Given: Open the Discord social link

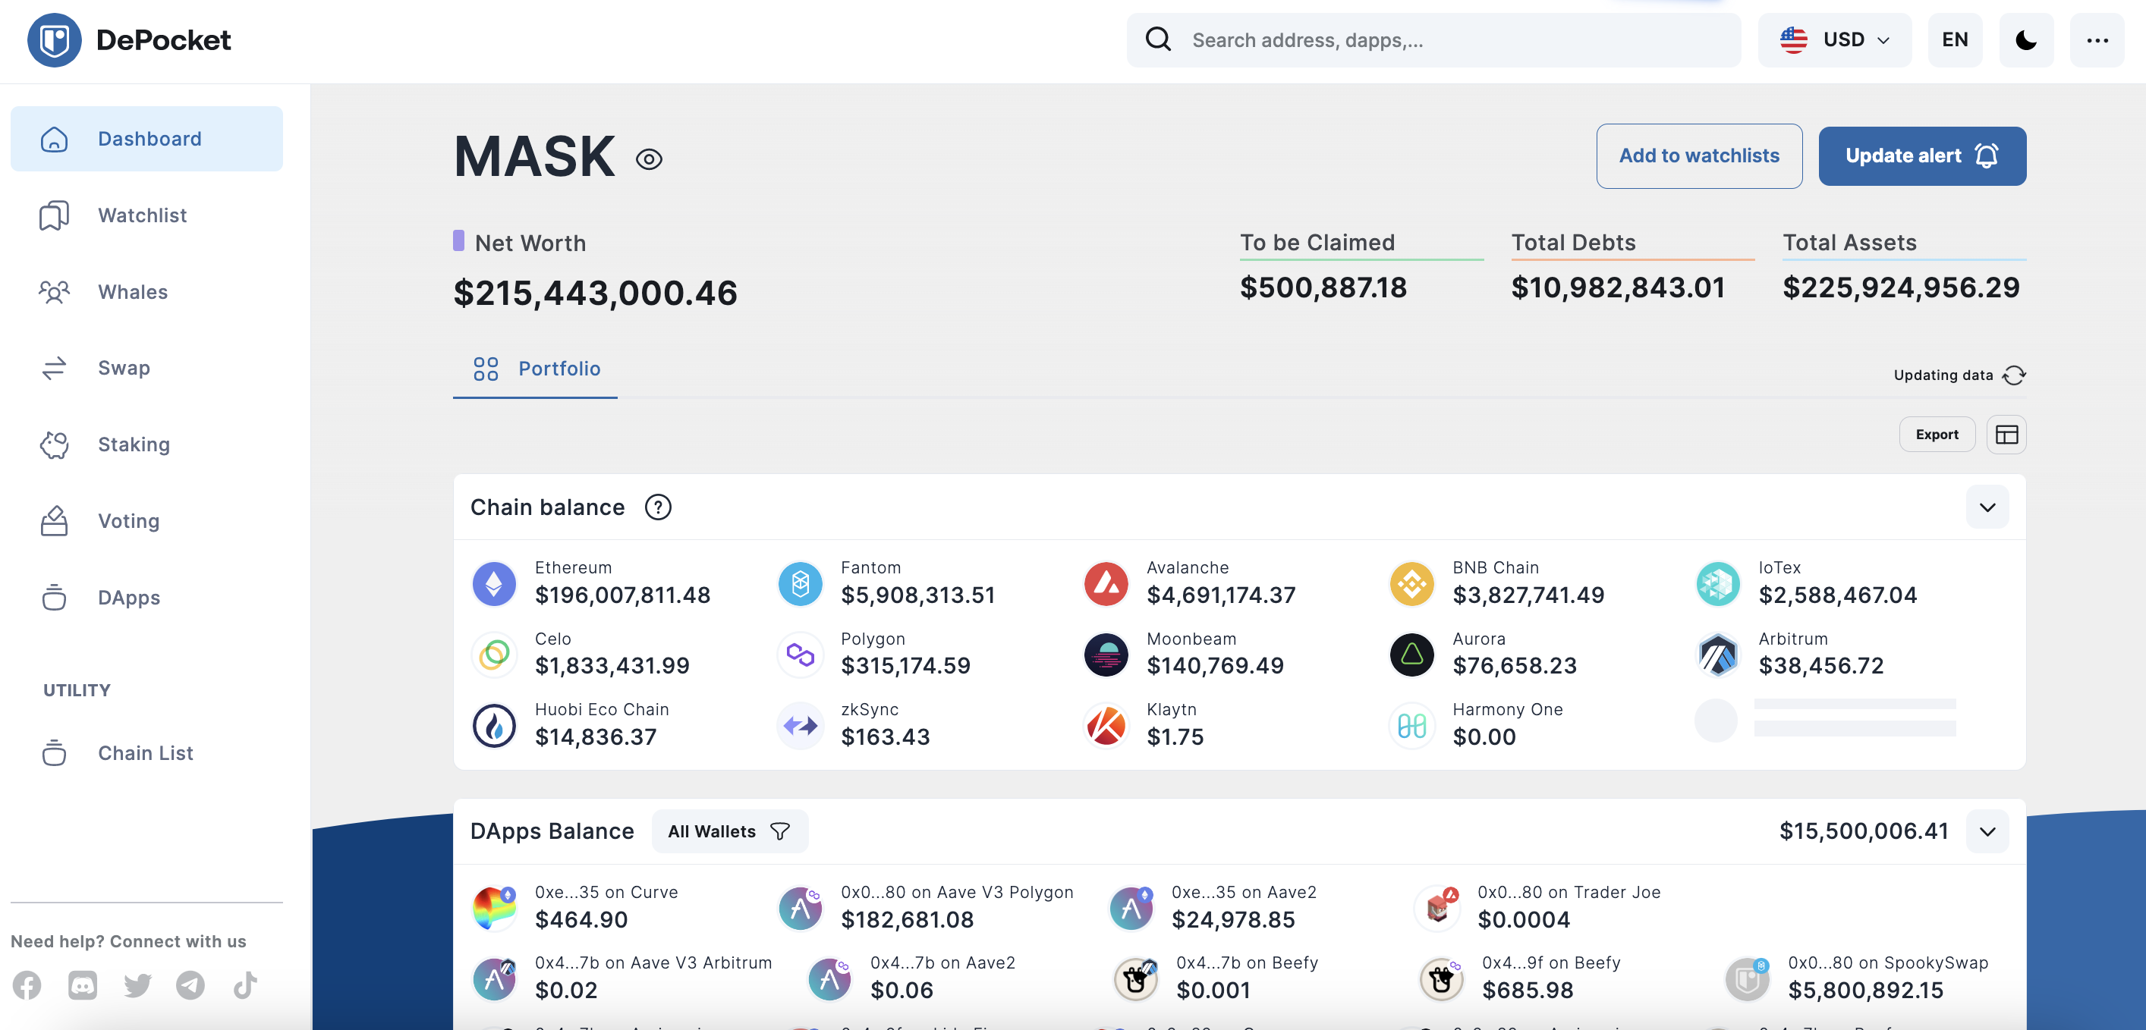Looking at the screenshot, I should (x=82, y=985).
